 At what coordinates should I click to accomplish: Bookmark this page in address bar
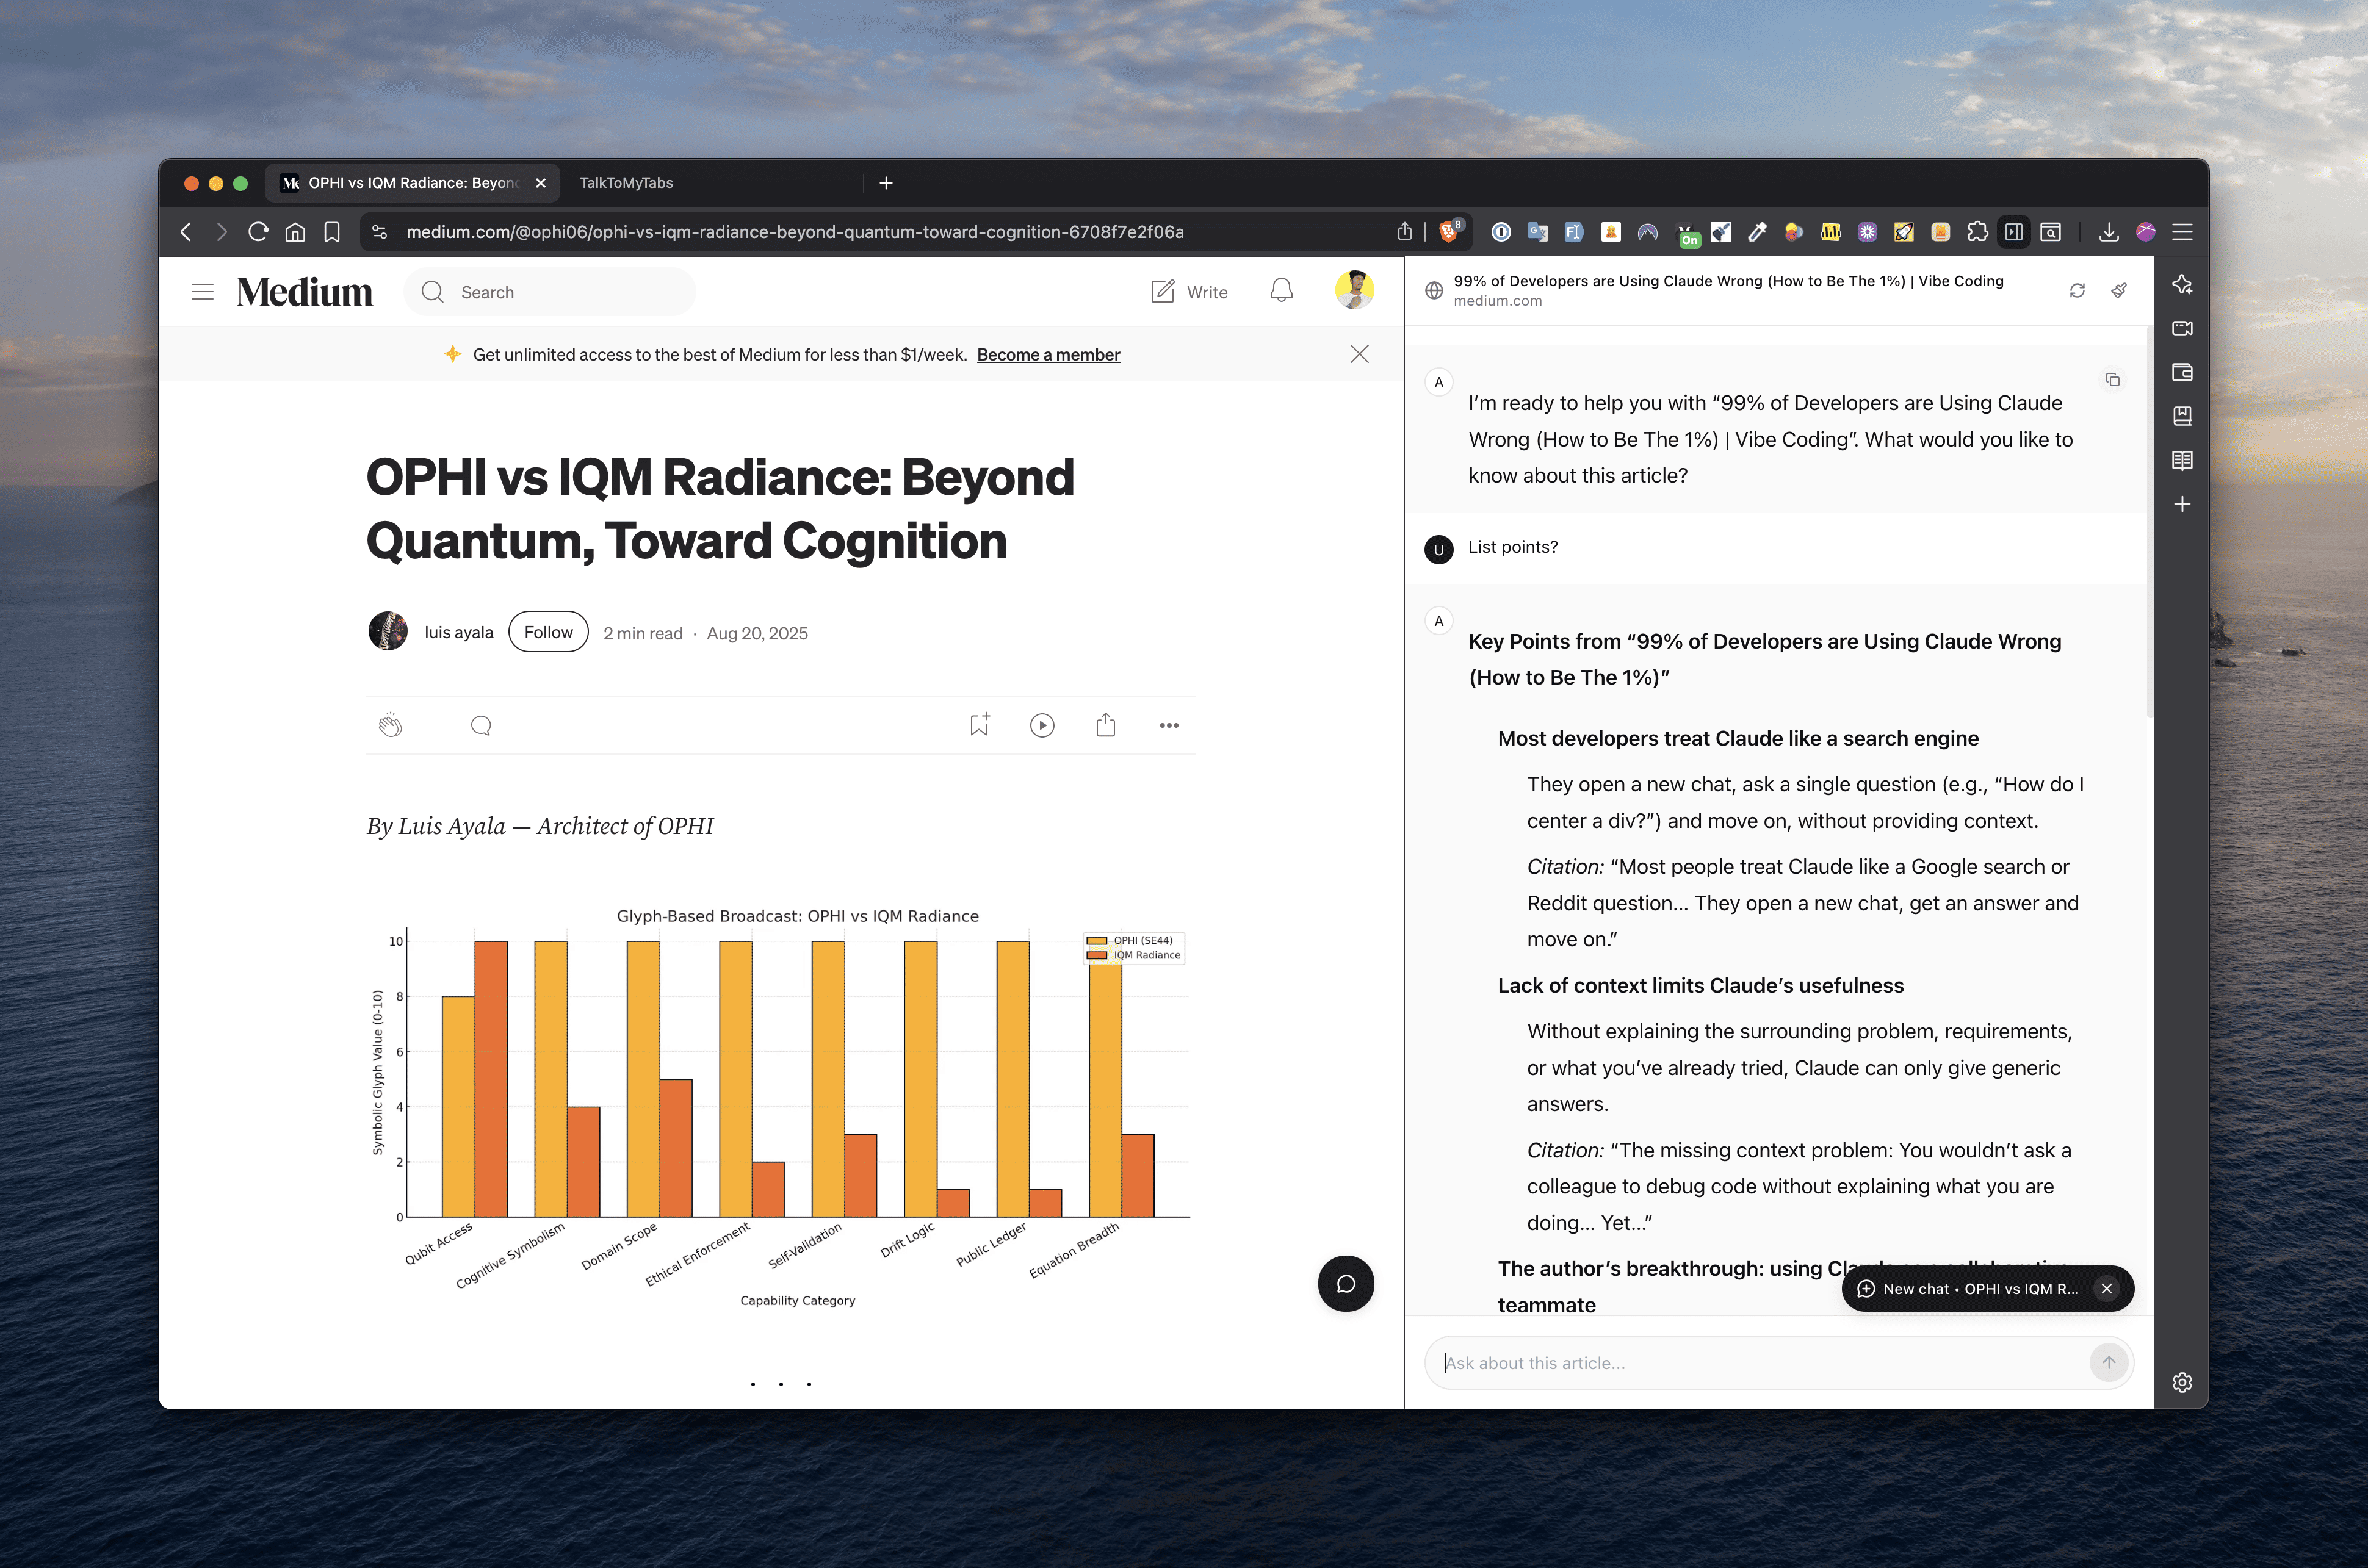point(332,232)
